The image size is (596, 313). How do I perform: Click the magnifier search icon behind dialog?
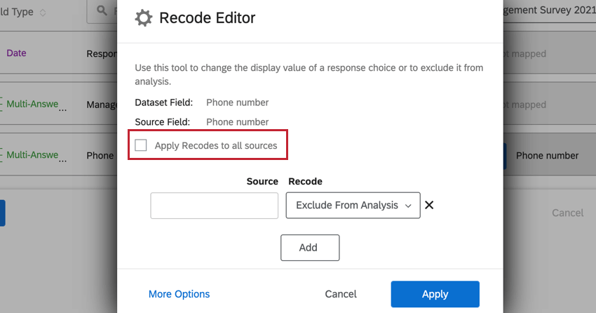click(x=102, y=11)
